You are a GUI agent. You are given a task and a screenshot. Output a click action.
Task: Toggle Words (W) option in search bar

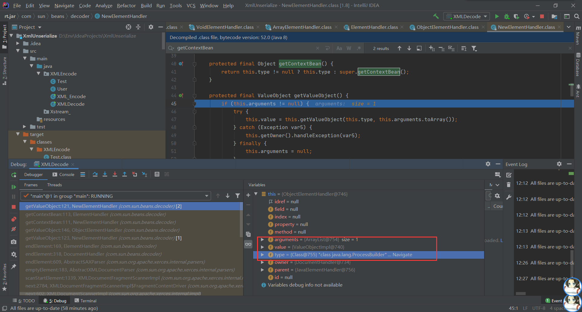[349, 48]
